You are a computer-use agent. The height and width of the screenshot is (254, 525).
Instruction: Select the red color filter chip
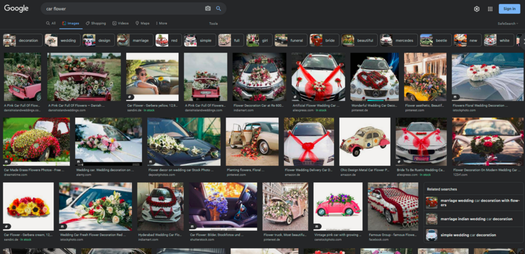point(168,41)
